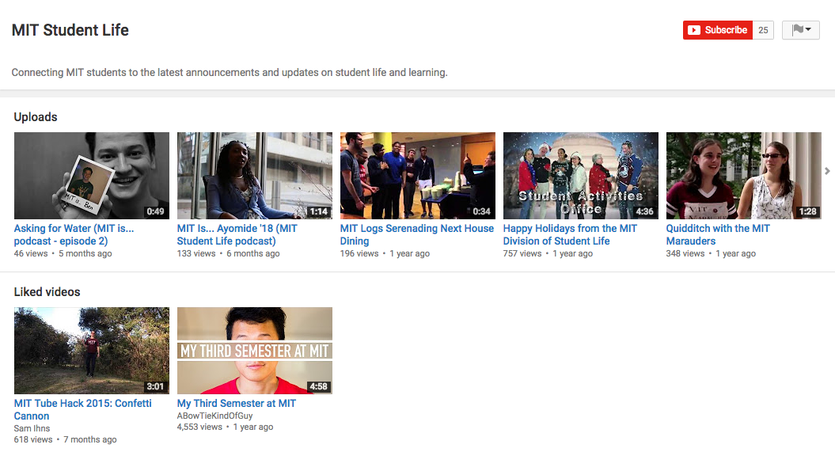835x456 pixels.
Task: Open 'MIT Is... Ayomide '18' video thumbnail
Action: [x=255, y=176]
